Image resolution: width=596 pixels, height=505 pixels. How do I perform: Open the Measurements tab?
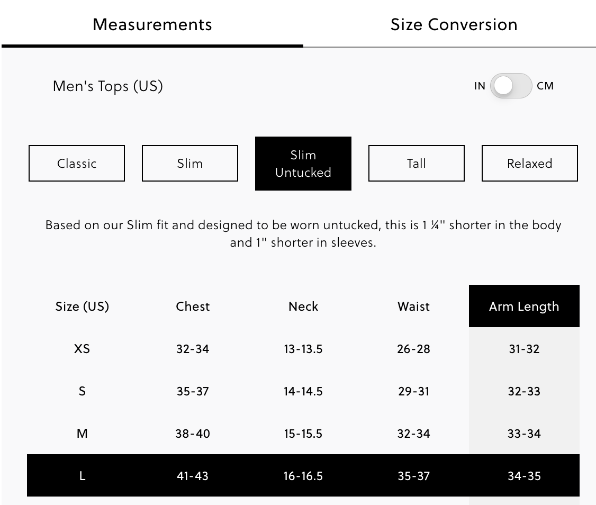click(x=152, y=25)
